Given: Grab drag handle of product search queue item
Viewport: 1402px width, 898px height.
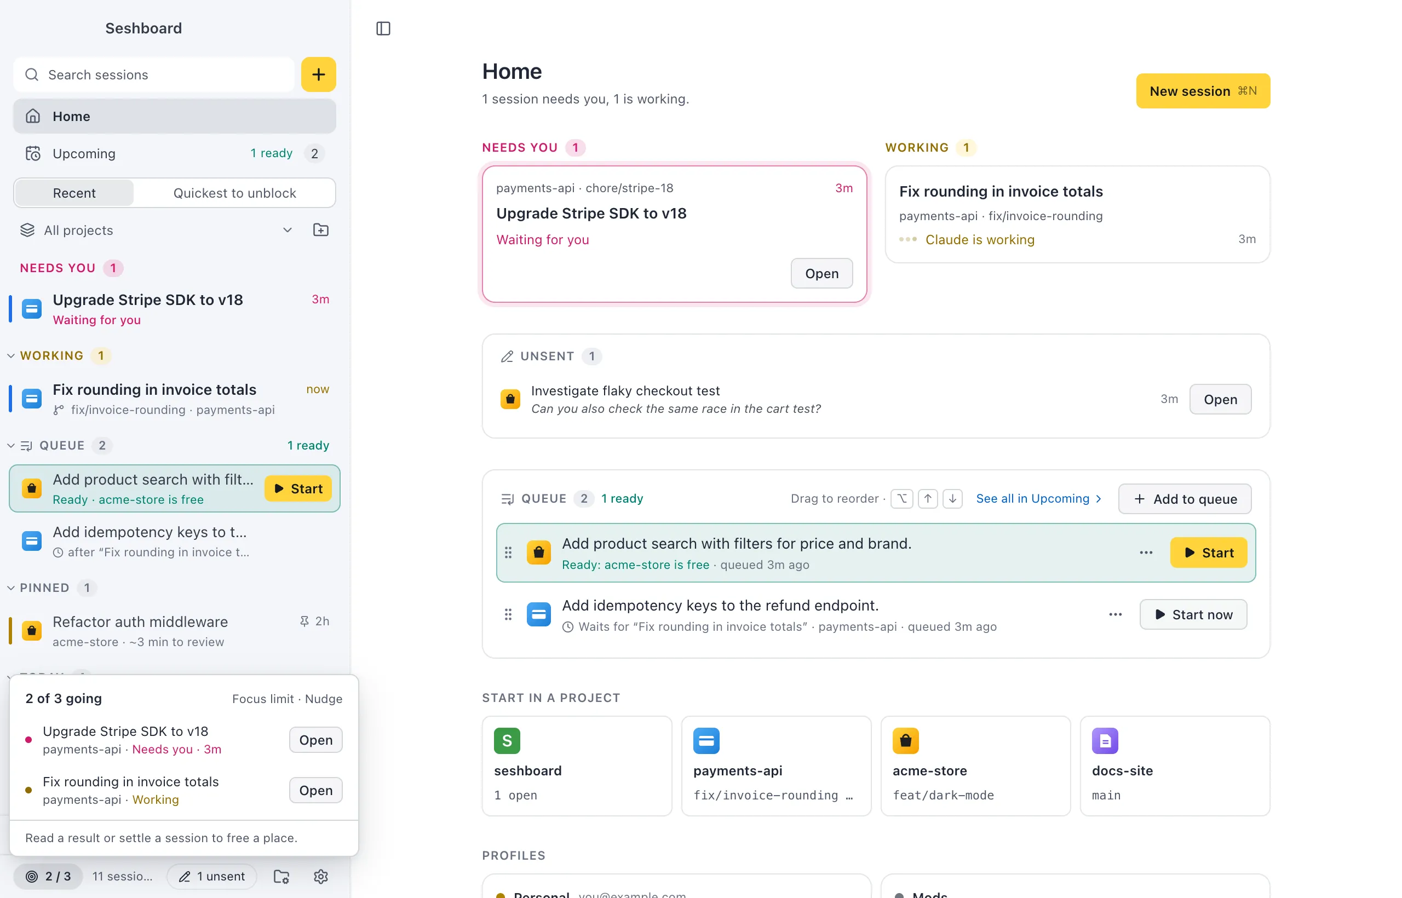Looking at the screenshot, I should click(x=508, y=552).
